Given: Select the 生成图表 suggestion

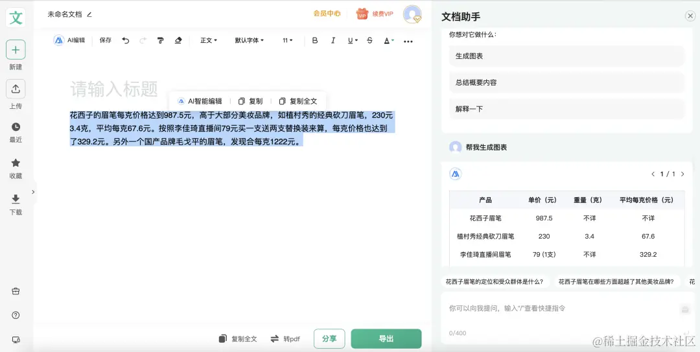Looking at the screenshot, I should [566, 56].
